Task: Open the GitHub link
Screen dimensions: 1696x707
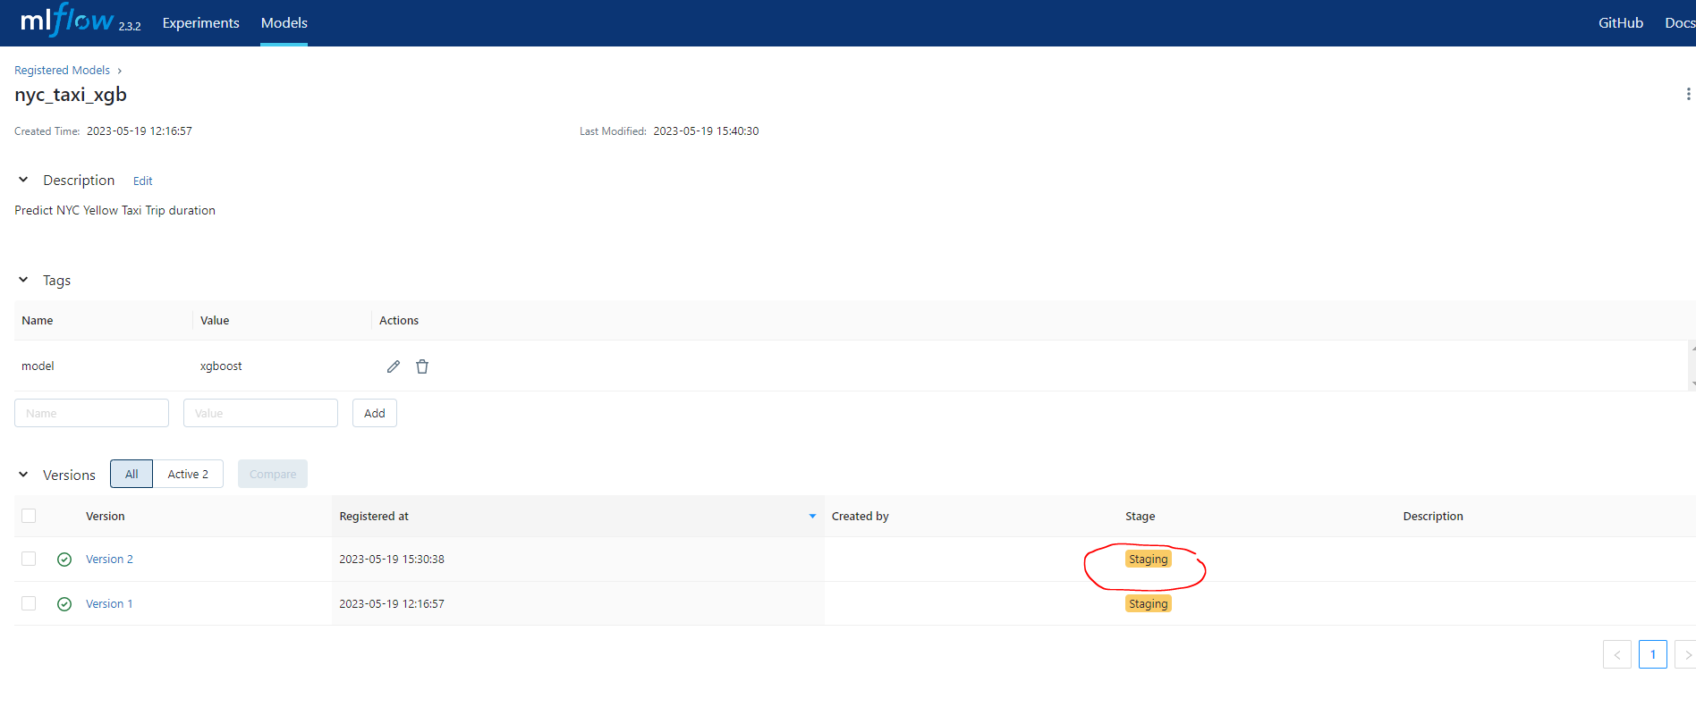Action: (1621, 23)
